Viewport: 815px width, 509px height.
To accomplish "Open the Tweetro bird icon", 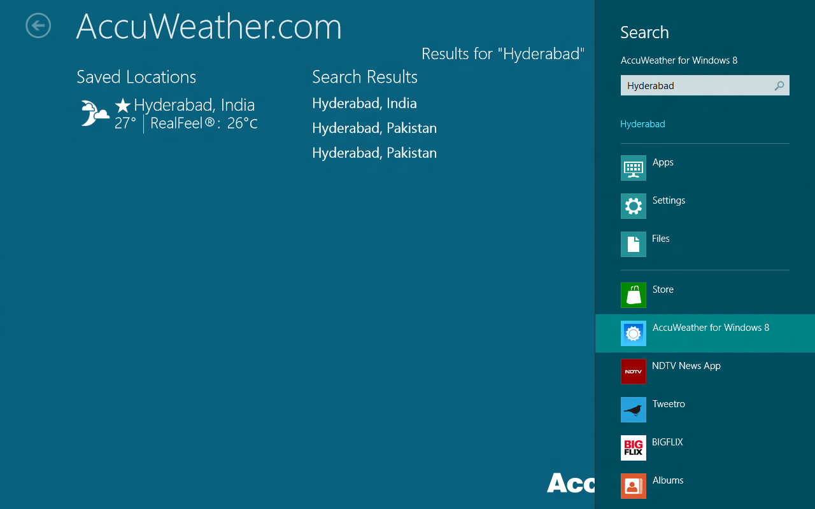I will [634, 410].
